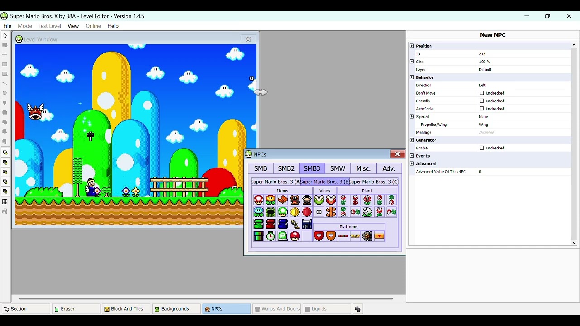This screenshot has width=580, height=326.
Task: Pick the orange vine segment NPC
Action: [331, 211]
